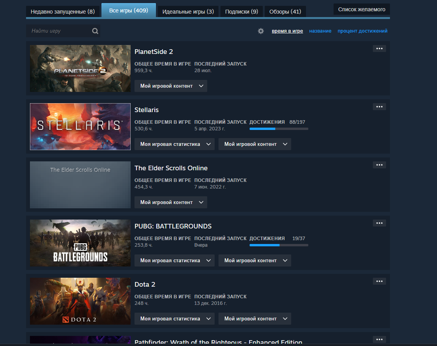Open the Stellaris title link
437x346 pixels.
(x=147, y=110)
